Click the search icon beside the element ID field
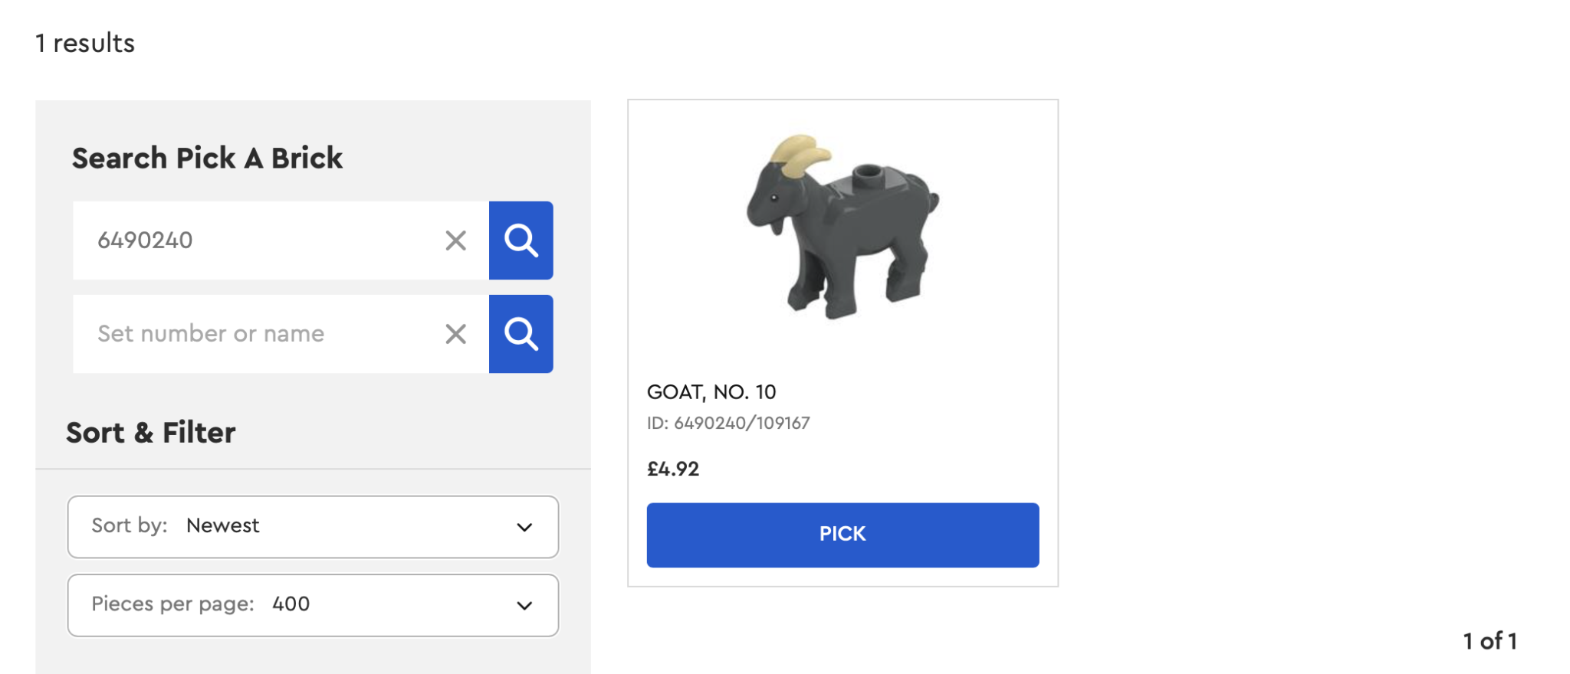 [521, 240]
